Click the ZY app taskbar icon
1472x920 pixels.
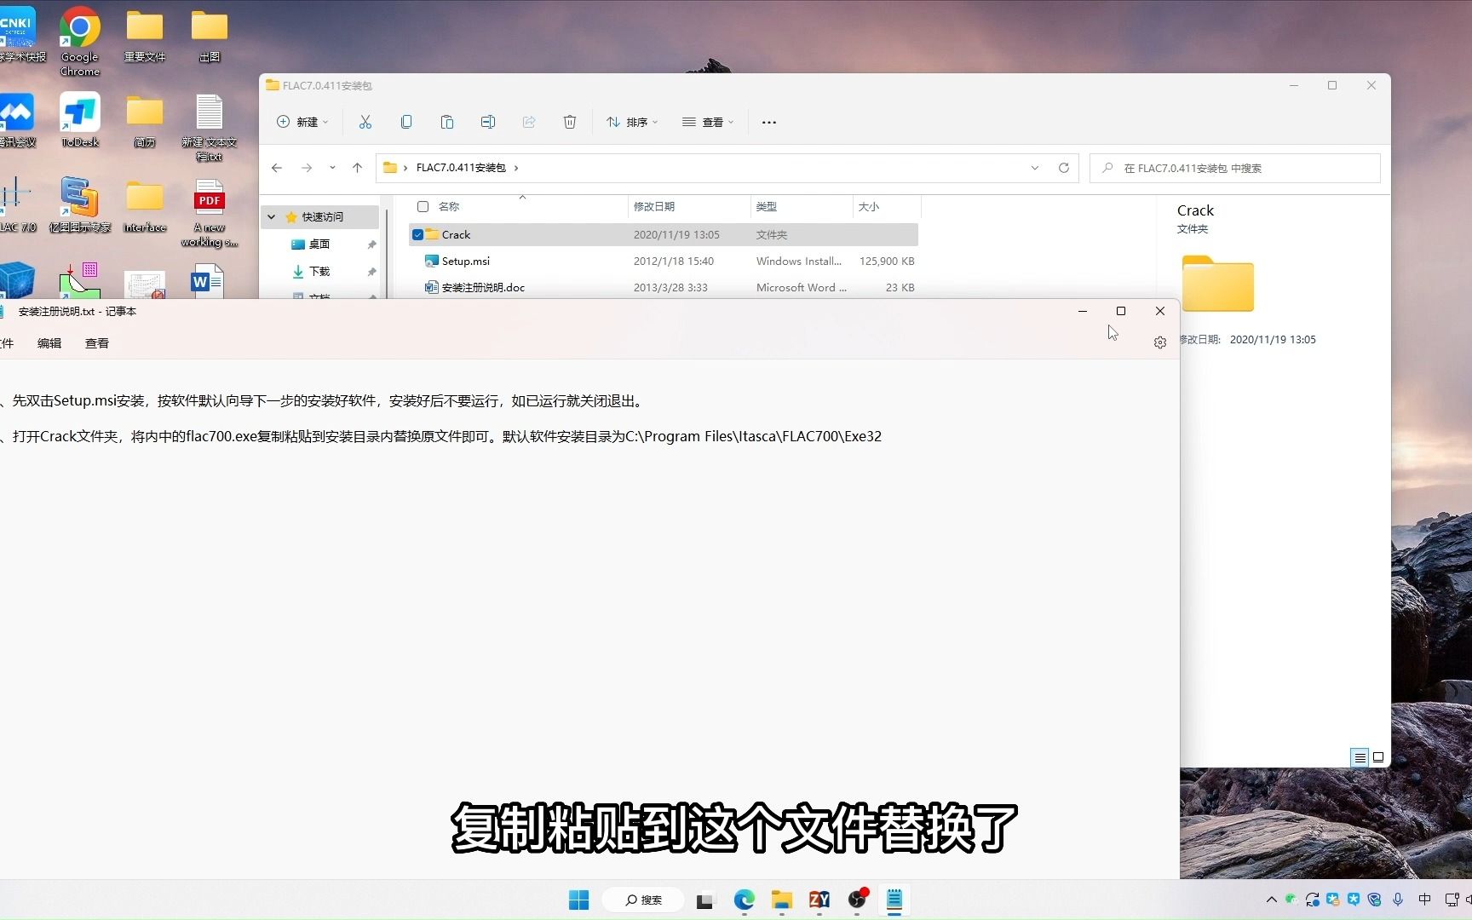(819, 900)
